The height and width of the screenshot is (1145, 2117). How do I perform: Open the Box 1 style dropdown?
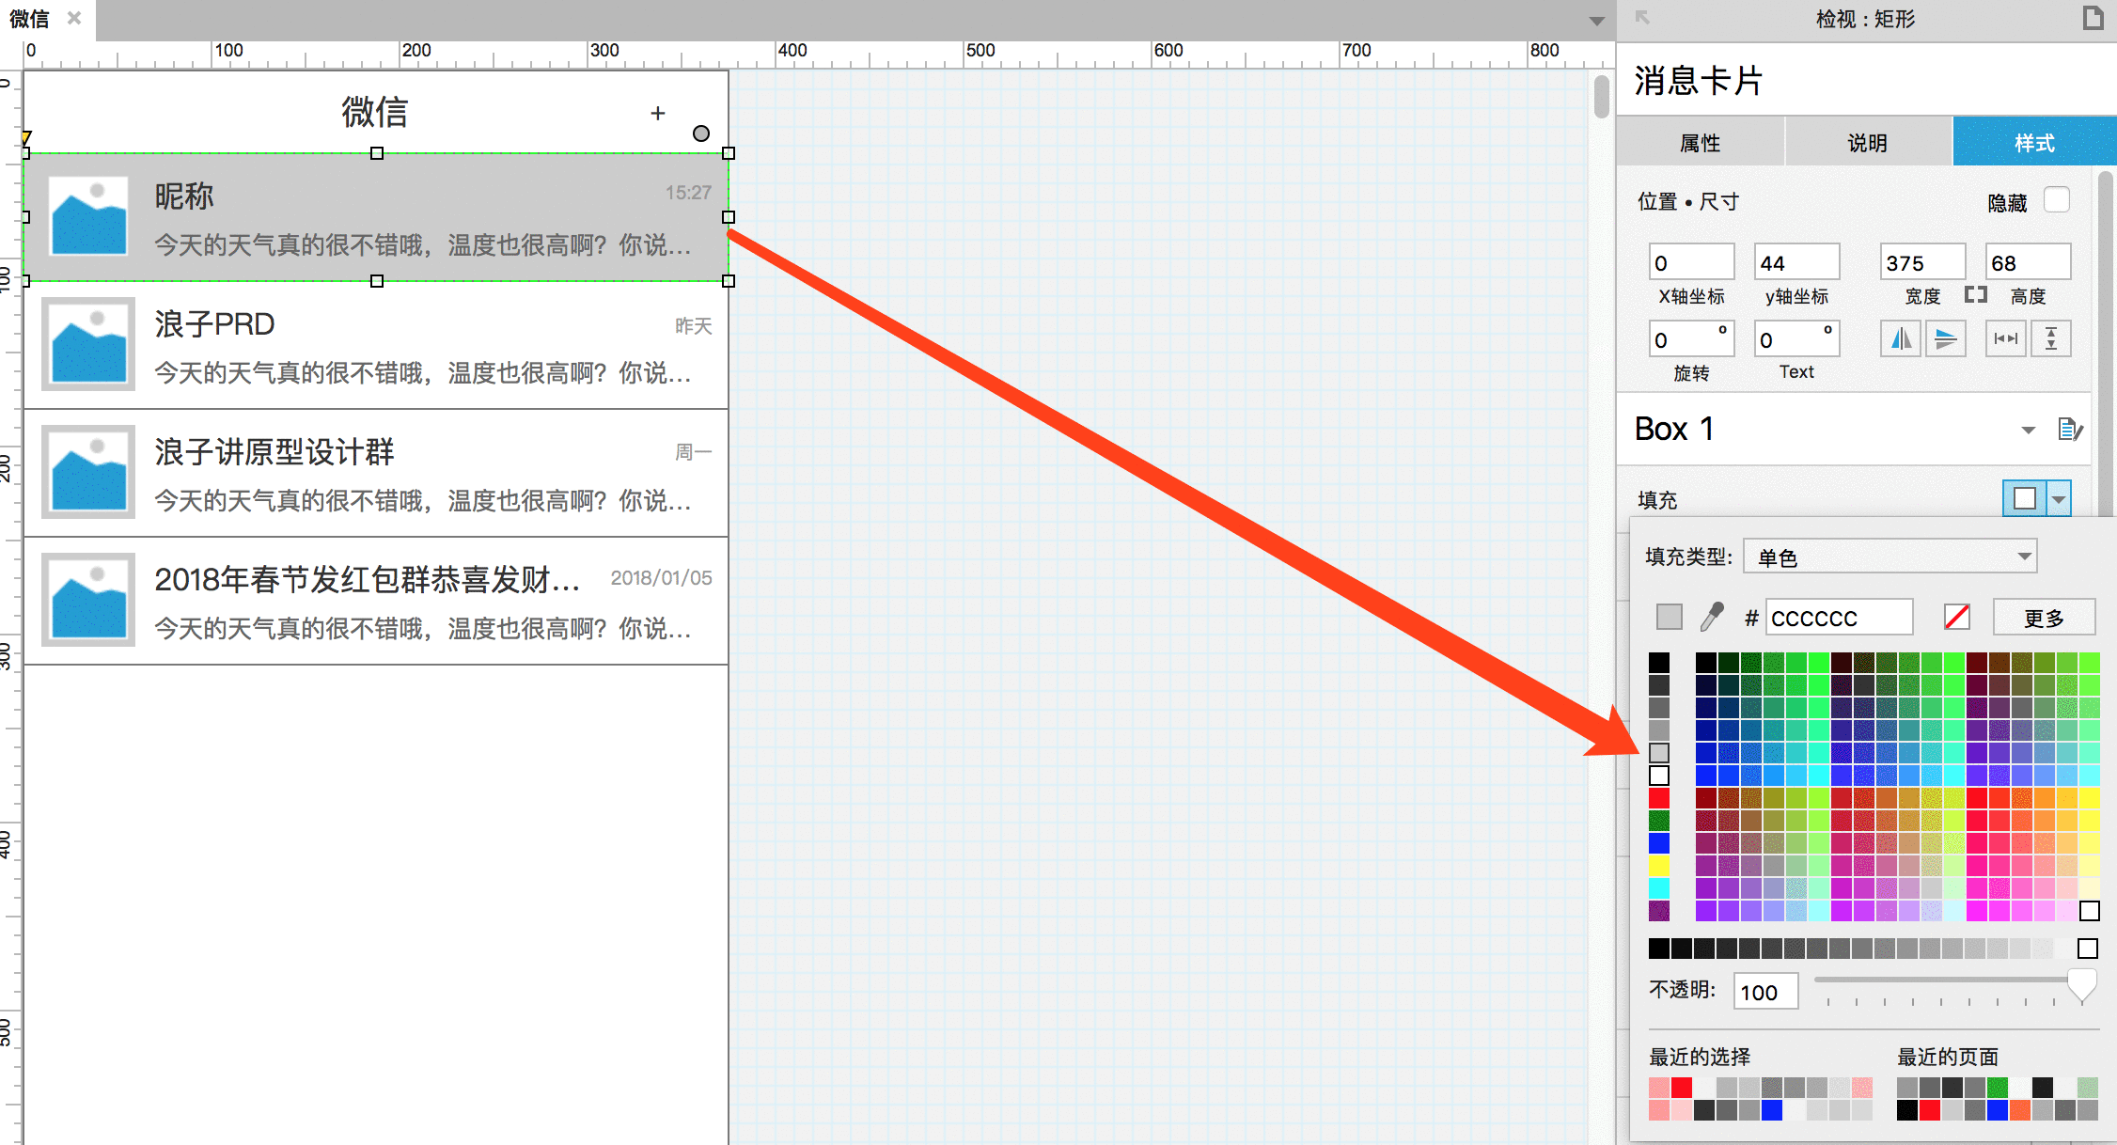2028,431
